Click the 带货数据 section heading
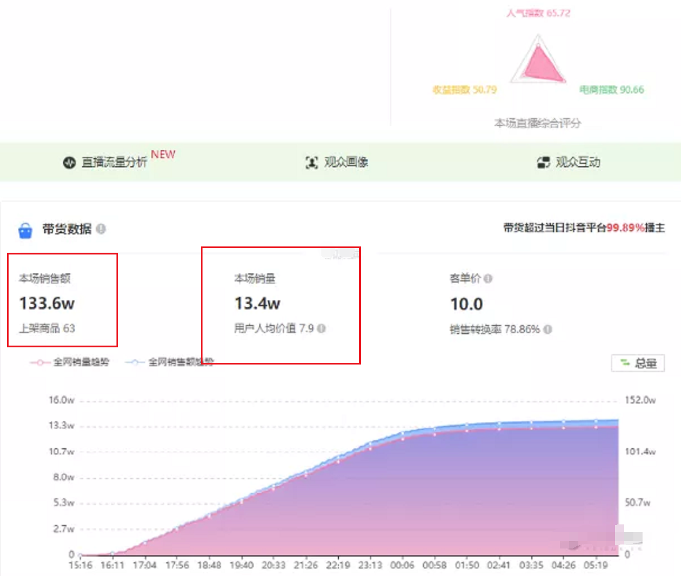Viewport: 681px width, 576px height. (67, 229)
